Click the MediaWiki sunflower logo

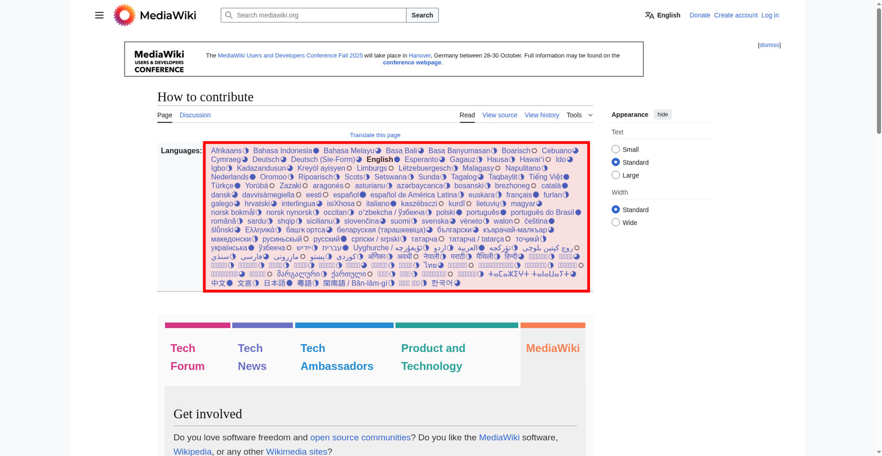(x=124, y=15)
